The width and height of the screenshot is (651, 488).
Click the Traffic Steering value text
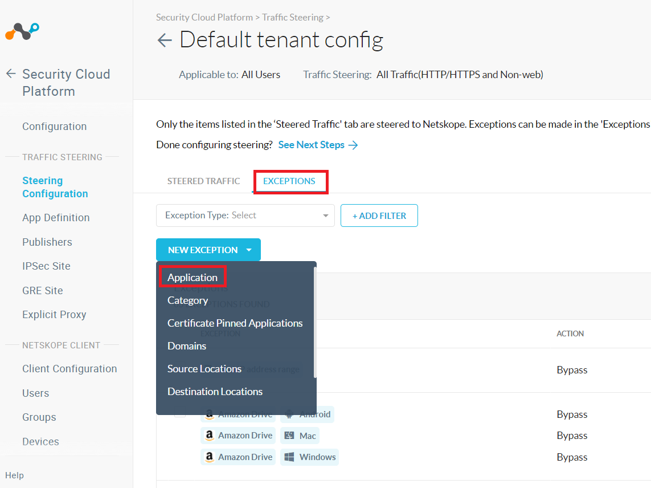pyautogui.click(x=460, y=75)
